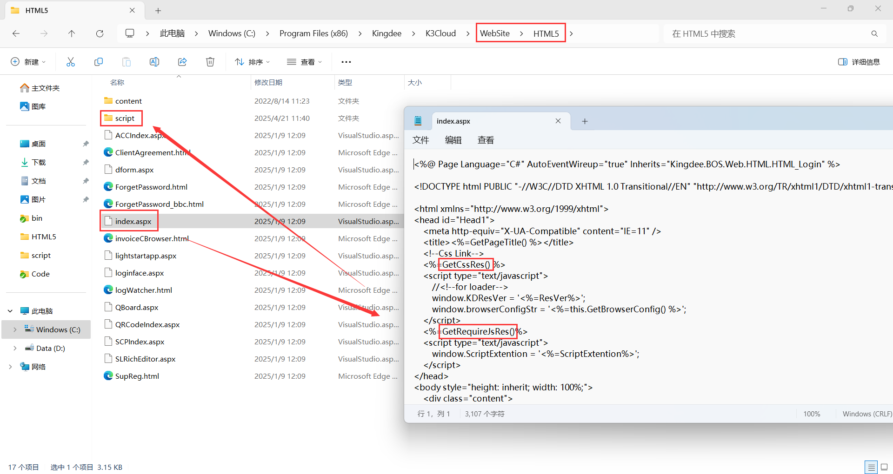Expand the chevron after HTML5 in address bar

point(571,33)
